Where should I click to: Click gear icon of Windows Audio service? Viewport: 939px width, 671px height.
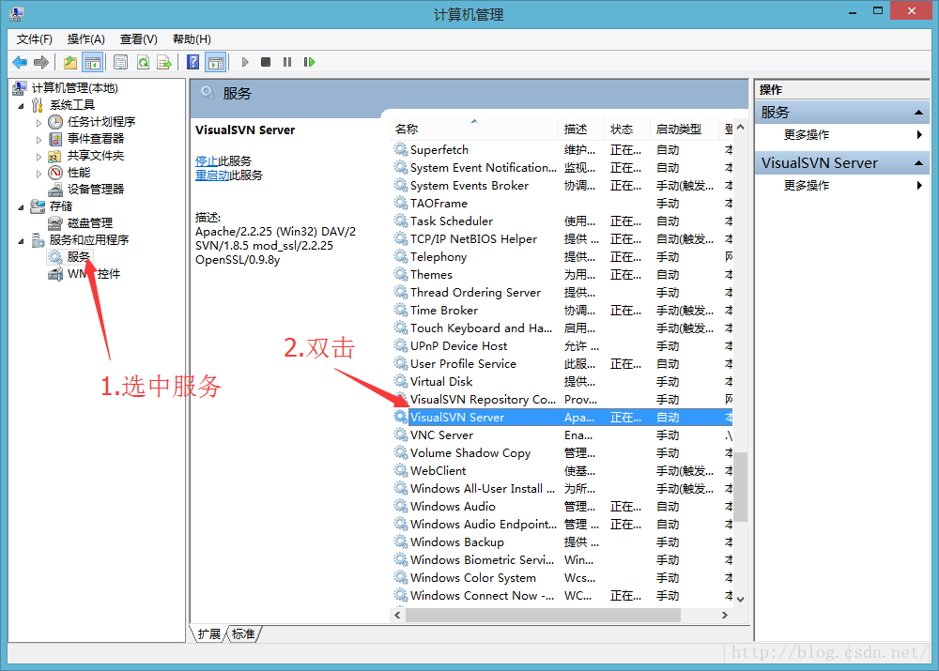tap(401, 506)
